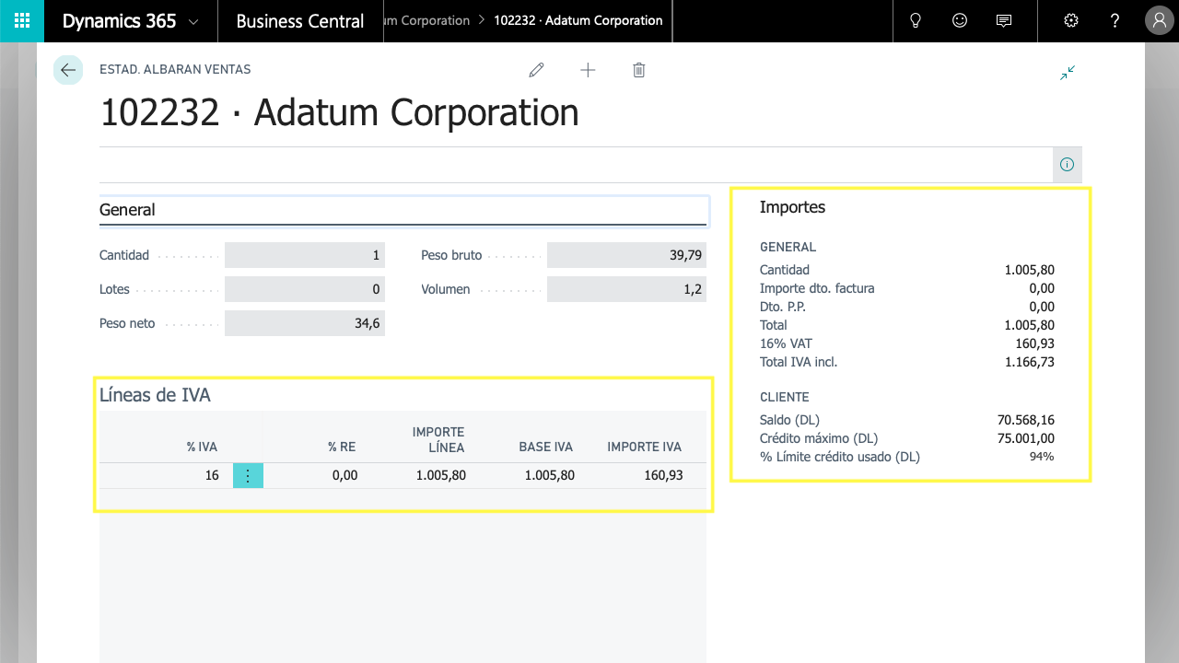
Task: Open the user account avatar
Action: tap(1159, 21)
